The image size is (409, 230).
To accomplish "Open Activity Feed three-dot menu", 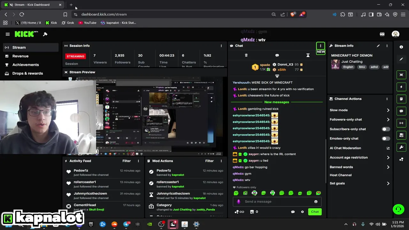I will point(138,161).
